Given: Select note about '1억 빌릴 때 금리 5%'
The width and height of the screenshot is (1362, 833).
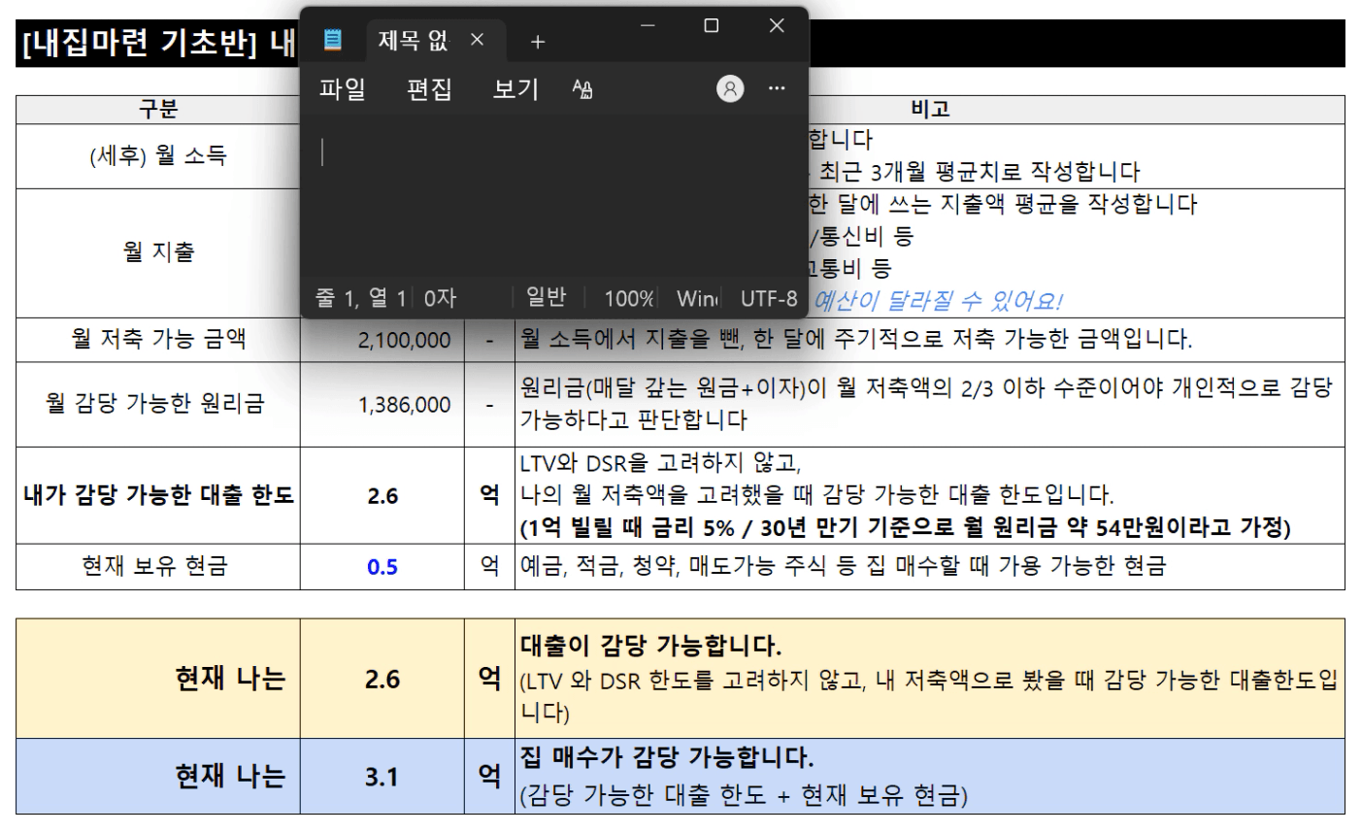Looking at the screenshot, I should [x=906, y=527].
